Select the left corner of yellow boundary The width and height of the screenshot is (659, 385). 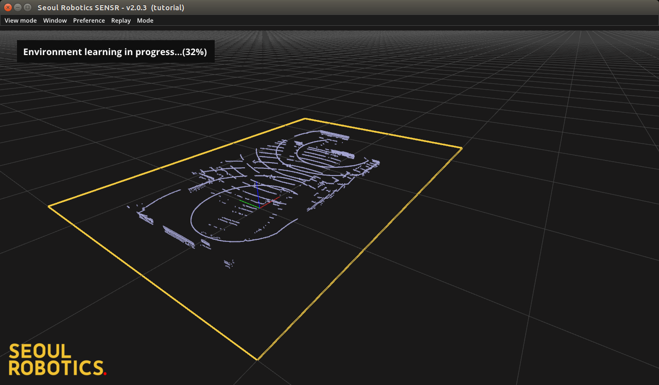tap(49, 206)
